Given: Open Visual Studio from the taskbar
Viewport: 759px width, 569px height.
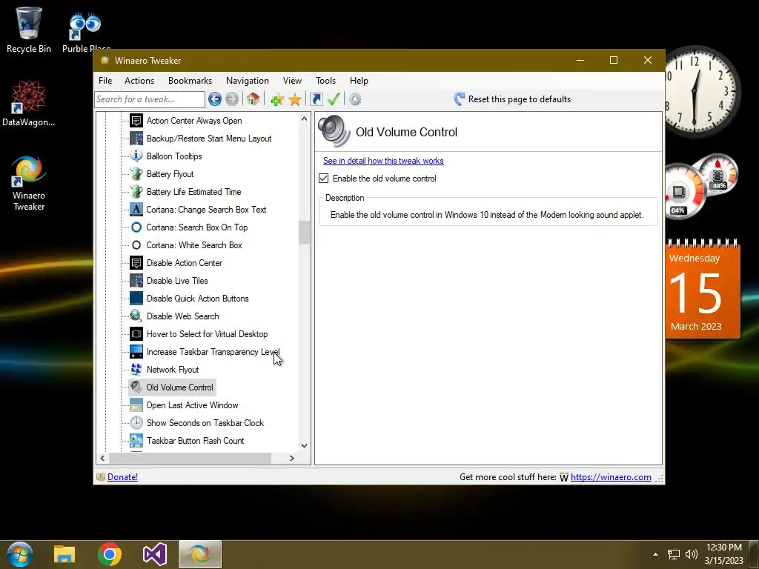Looking at the screenshot, I should coord(155,554).
